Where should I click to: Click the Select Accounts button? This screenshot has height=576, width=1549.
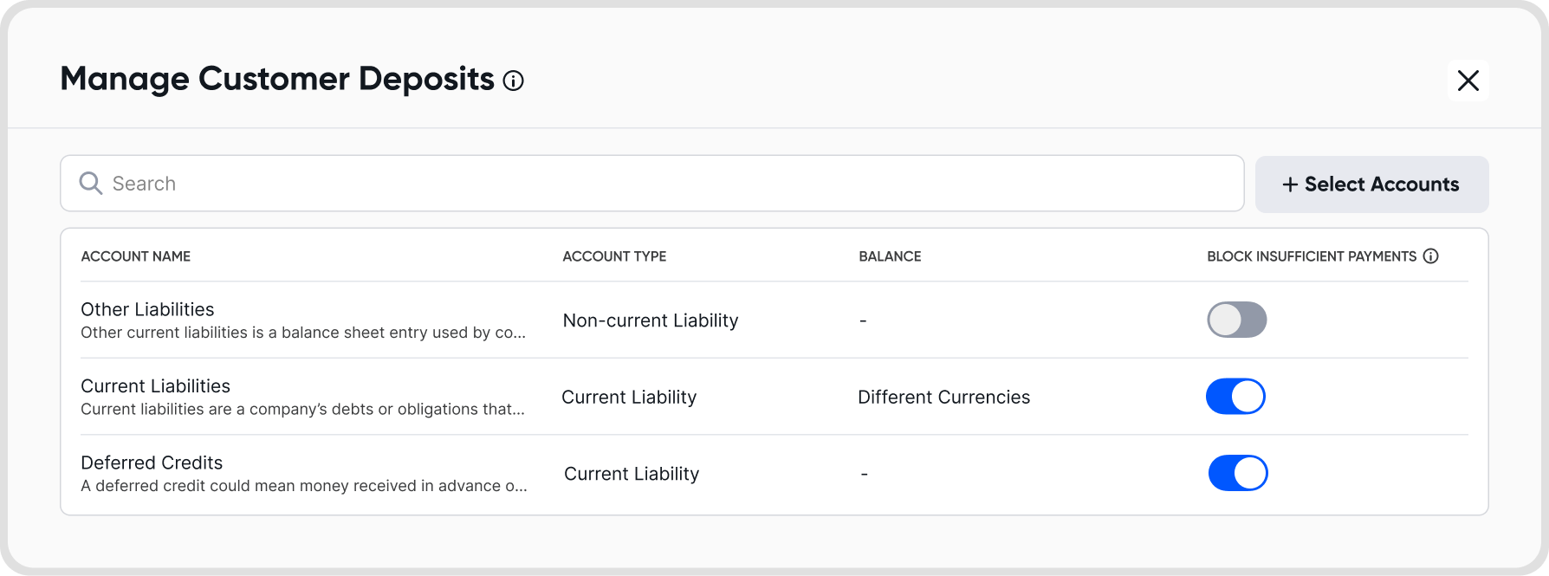click(x=1372, y=184)
